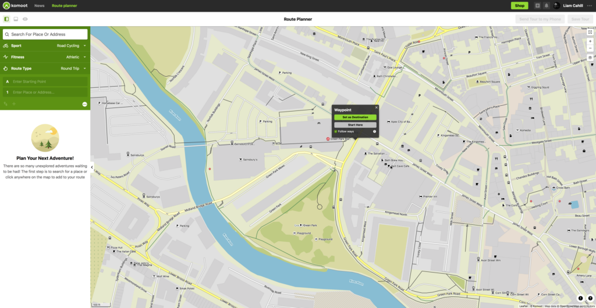Click the Wolf Wine marker
This screenshot has height=308, width=596.
(x=154, y=277)
